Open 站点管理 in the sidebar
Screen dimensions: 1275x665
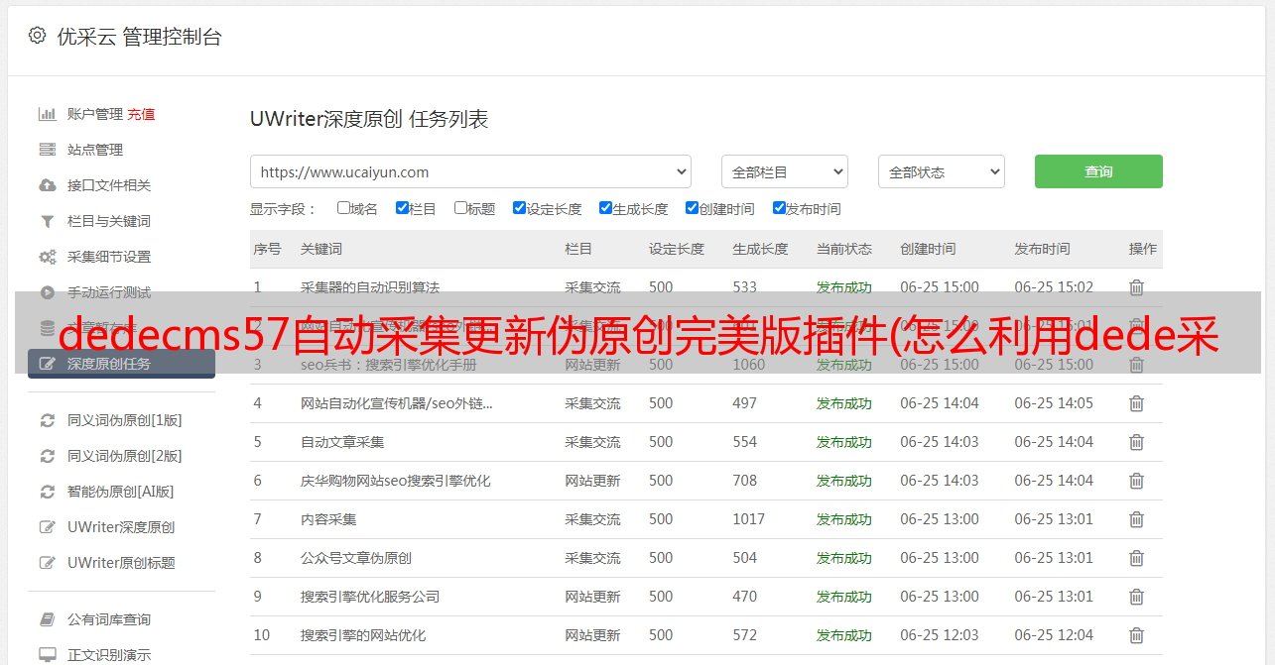pyautogui.click(x=95, y=150)
